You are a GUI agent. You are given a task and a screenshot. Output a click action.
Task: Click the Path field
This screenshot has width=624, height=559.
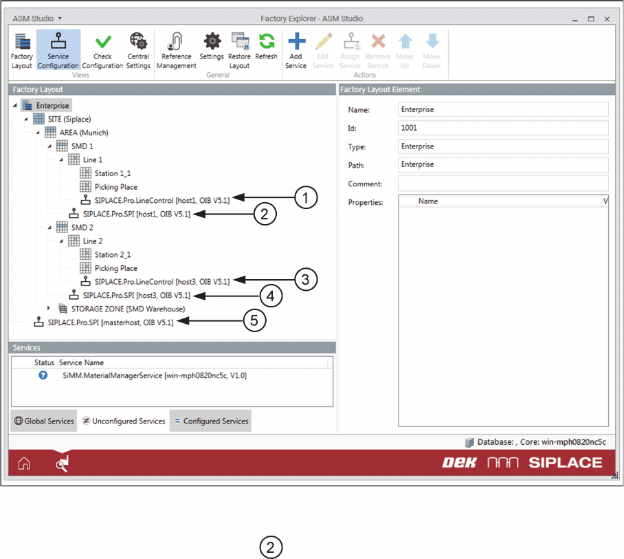tap(503, 164)
